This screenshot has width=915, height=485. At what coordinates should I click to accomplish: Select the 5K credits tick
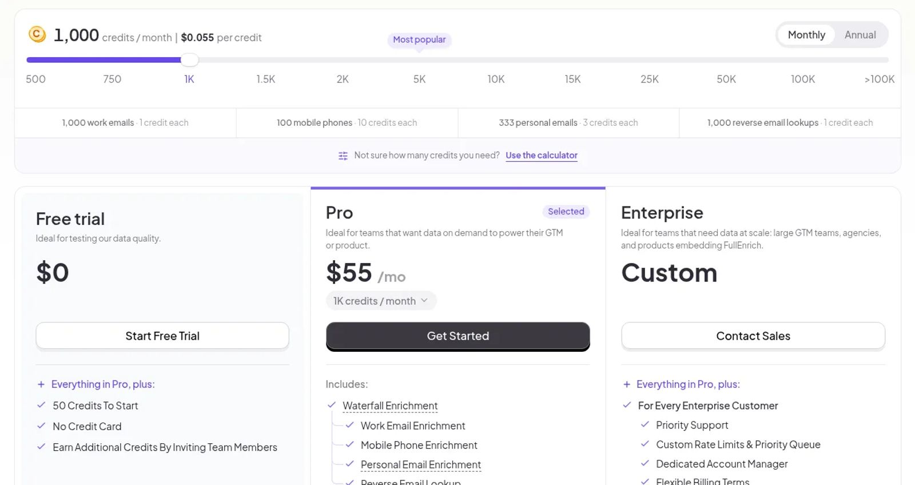419,79
